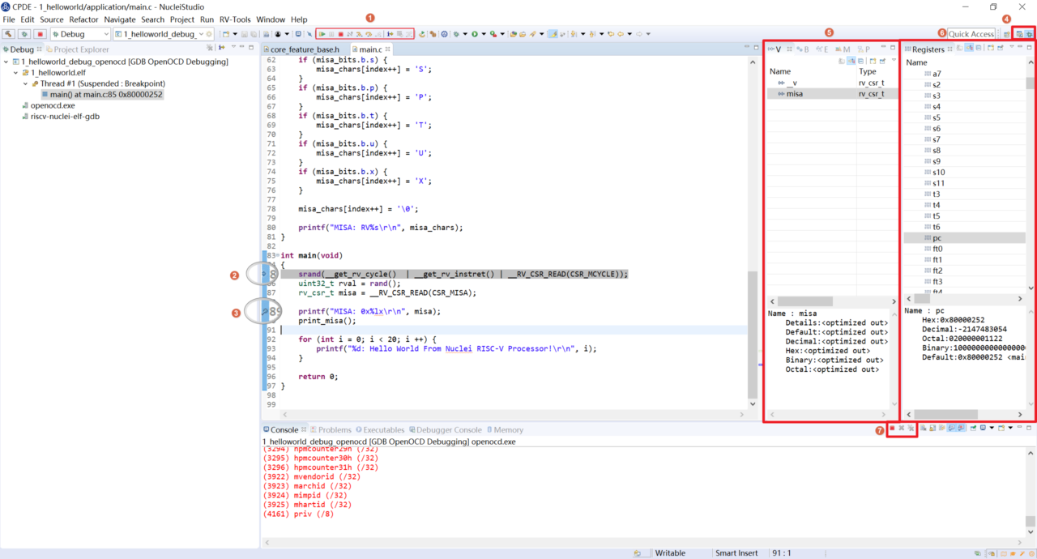The image size is (1037, 559).
Task: Click Collapse All icon in Variables view
Action: tap(860, 61)
